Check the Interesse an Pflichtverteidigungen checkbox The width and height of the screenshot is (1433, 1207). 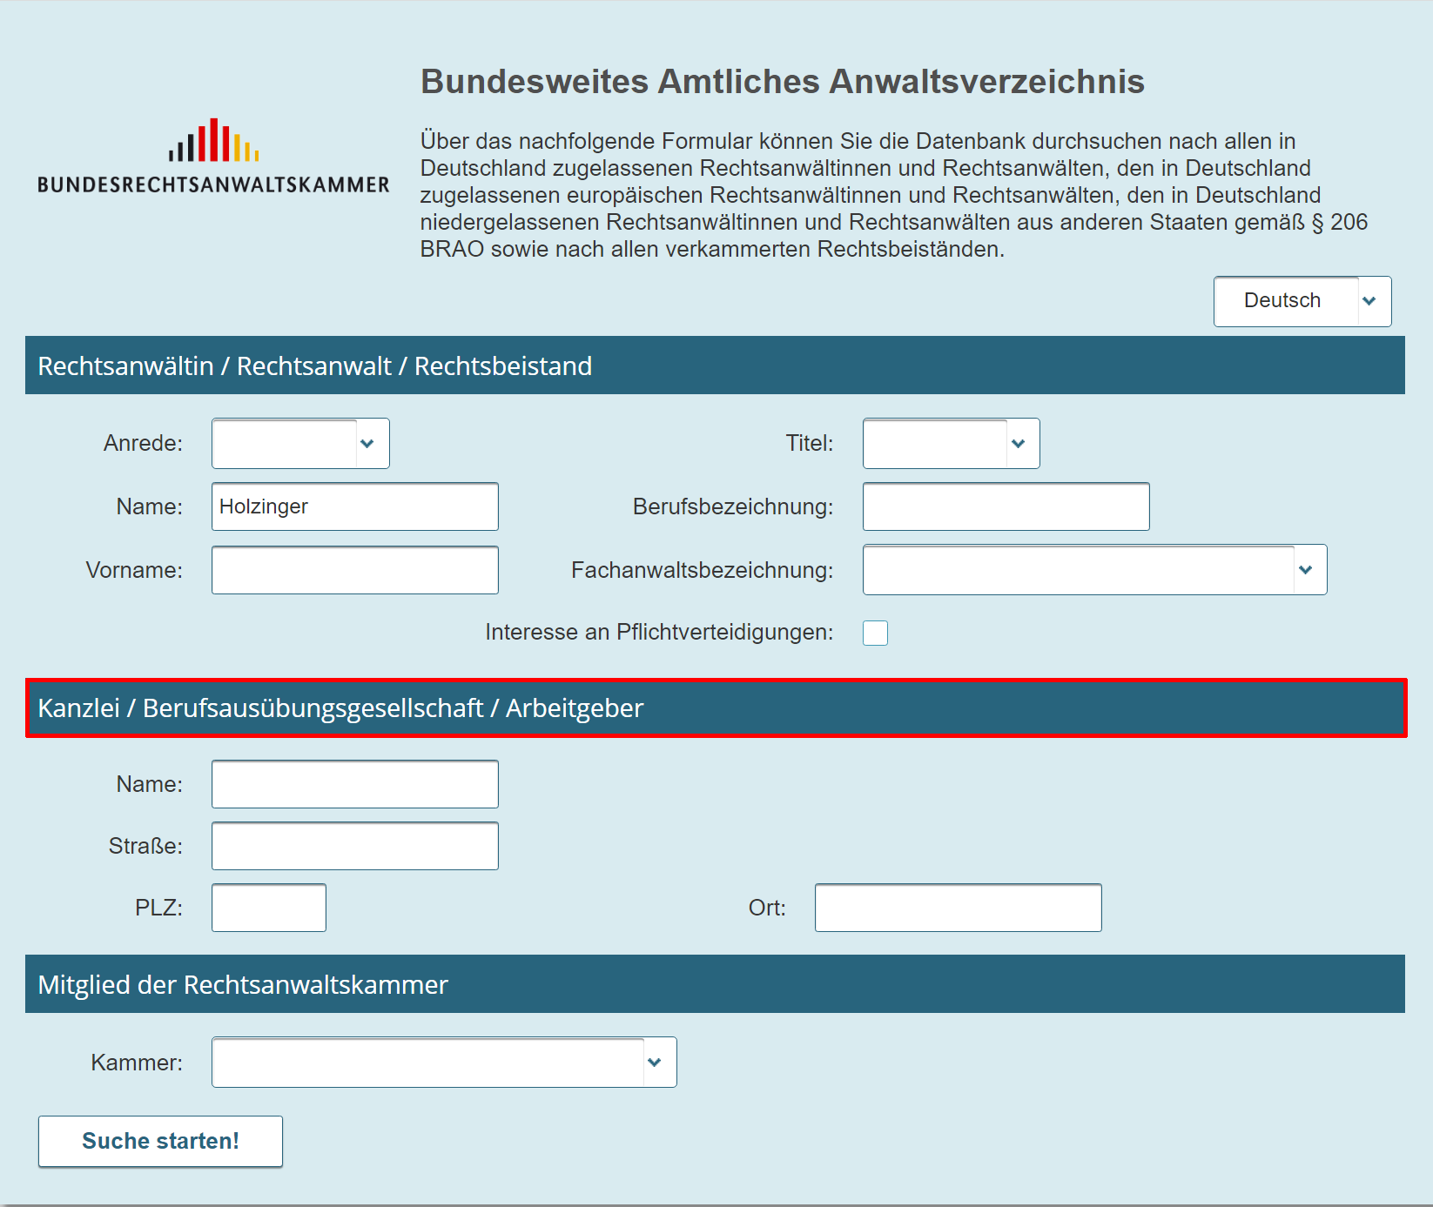(875, 633)
